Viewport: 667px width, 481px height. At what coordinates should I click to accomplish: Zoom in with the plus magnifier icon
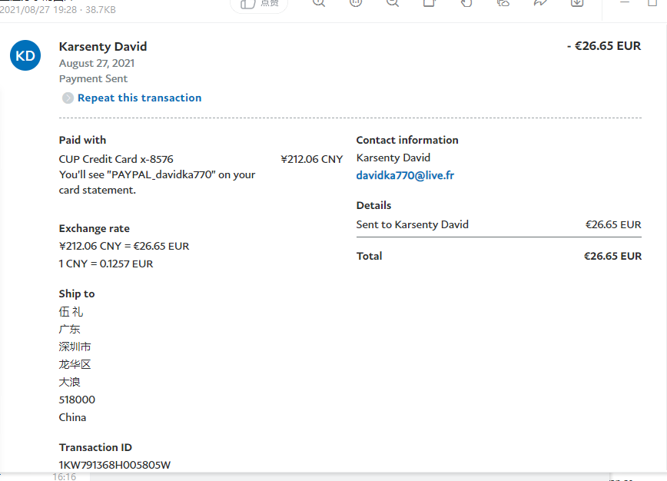point(320,3)
